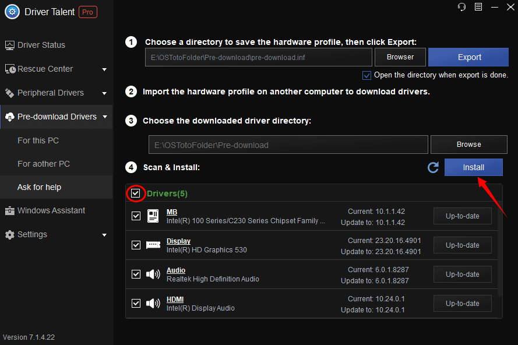Expand the Peripheral Drivers submenu arrow

coord(104,93)
